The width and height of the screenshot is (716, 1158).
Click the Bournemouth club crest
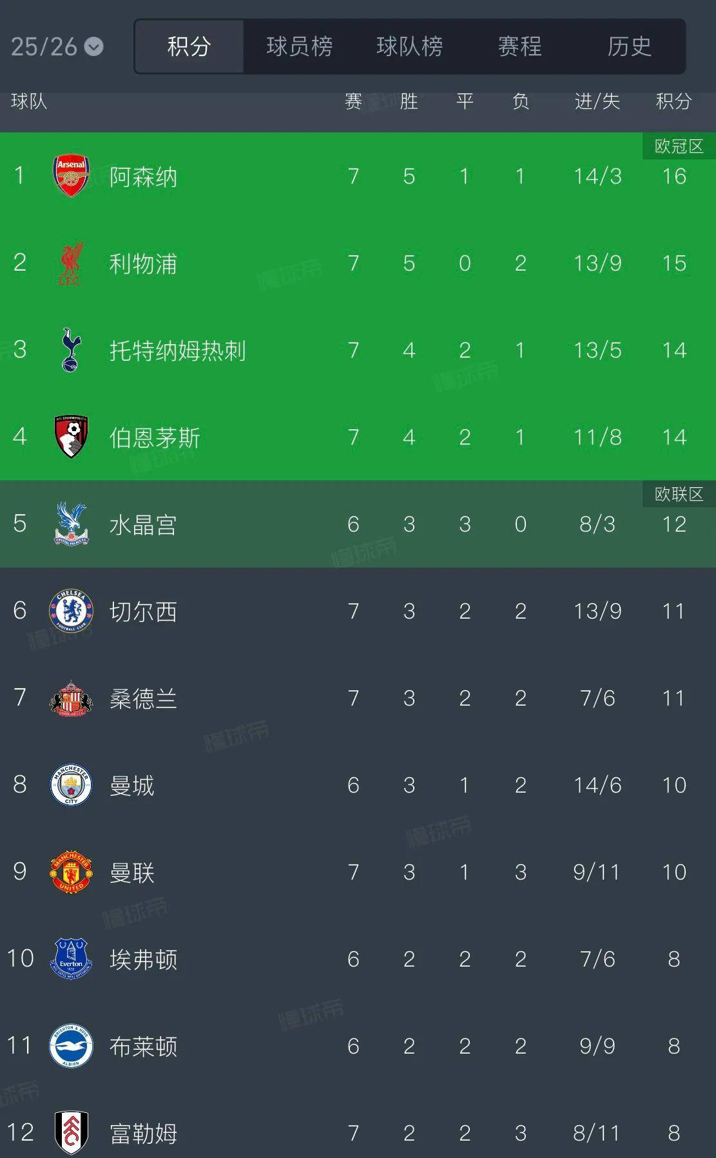[x=71, y=437]
